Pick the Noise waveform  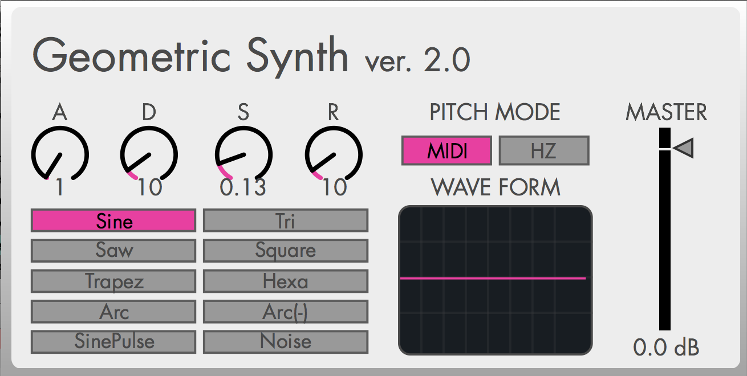pyautogui.click(x=286, y=342)
